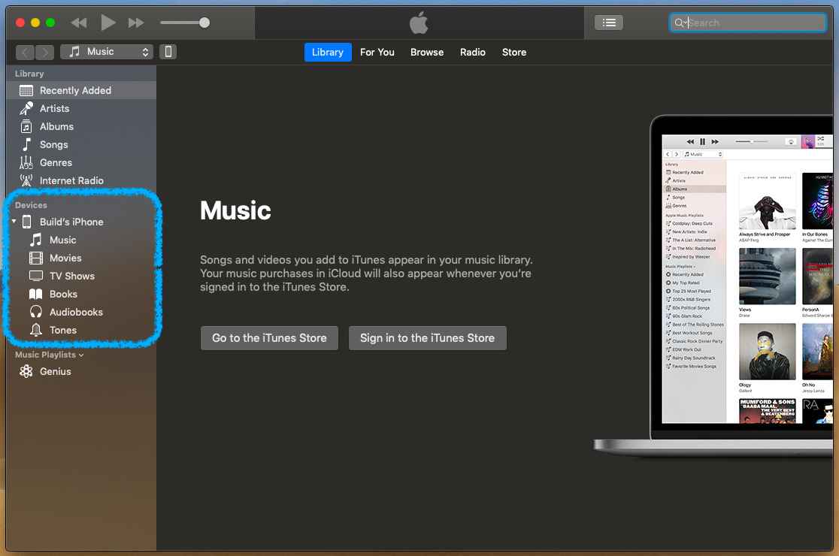Select the 'TV Shows' label
Viewport: 839px width, 556px height.
click(x=72, y=276)
